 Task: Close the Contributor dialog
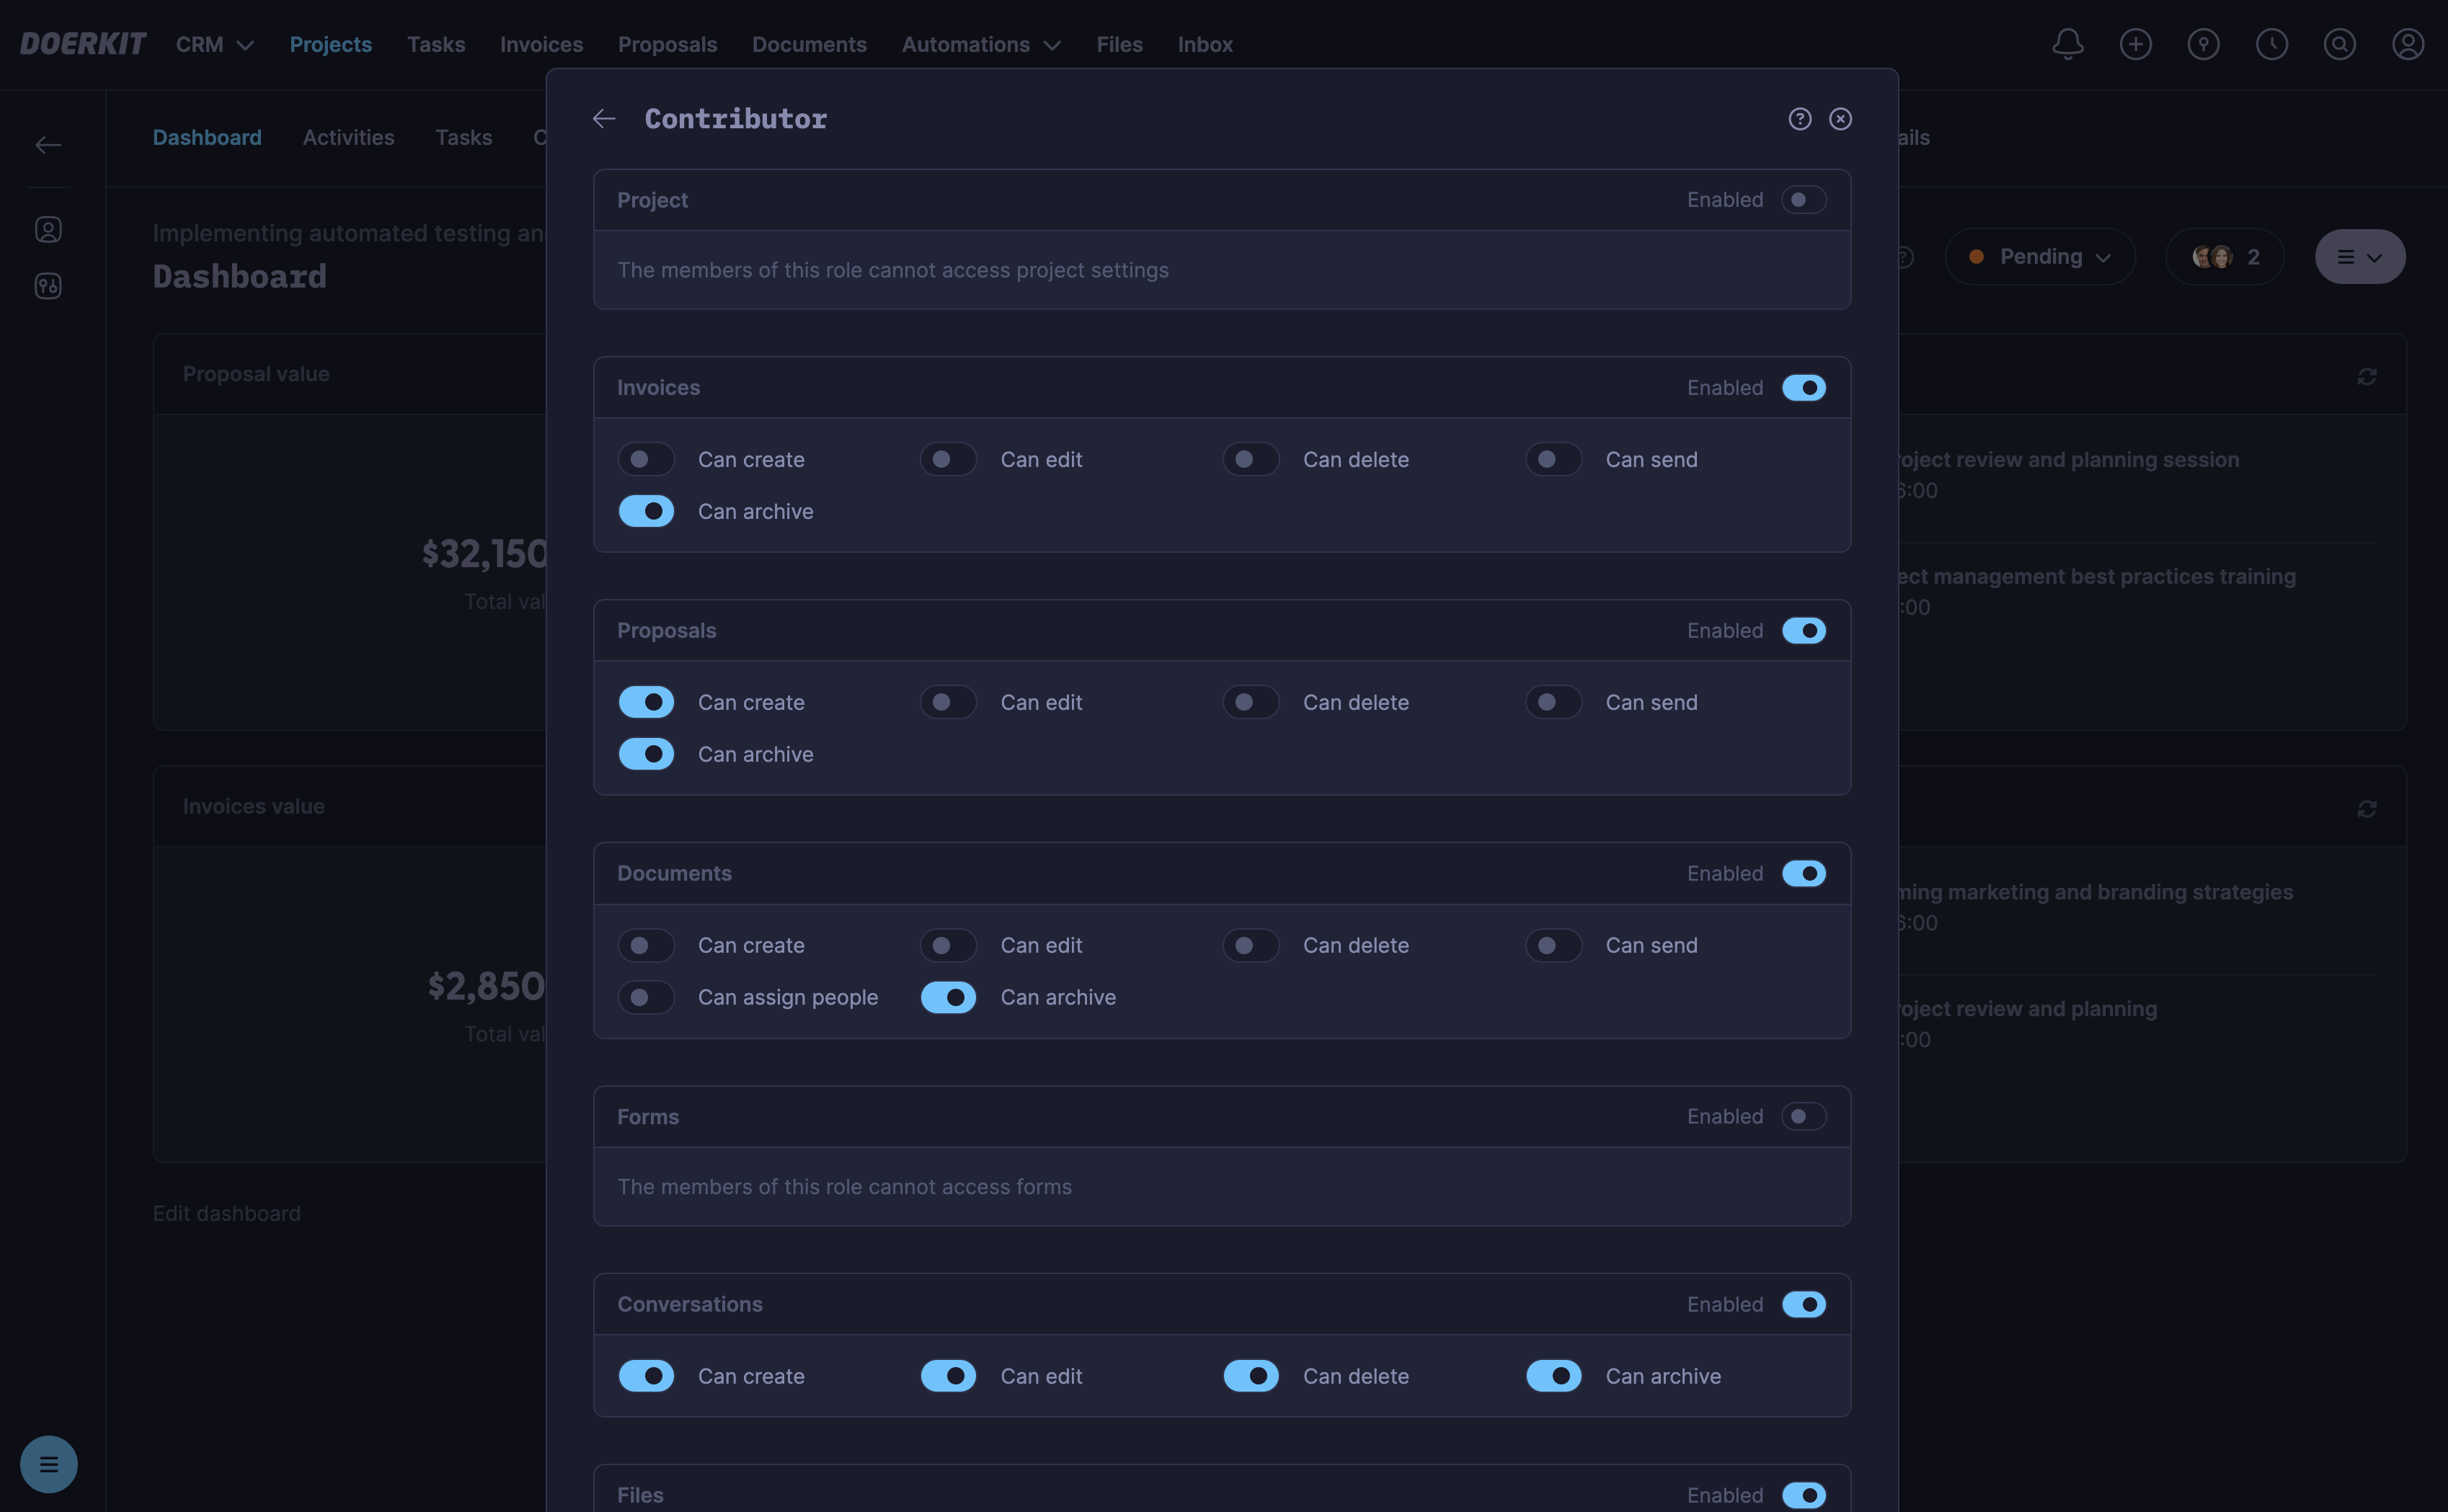(x=1841, y=118)
